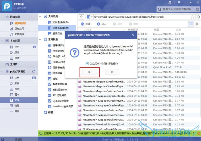Open device 图书 item

19,94
